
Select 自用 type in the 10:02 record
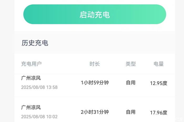131,112
